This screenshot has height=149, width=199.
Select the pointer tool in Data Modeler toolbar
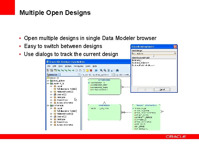click(48, 70)
